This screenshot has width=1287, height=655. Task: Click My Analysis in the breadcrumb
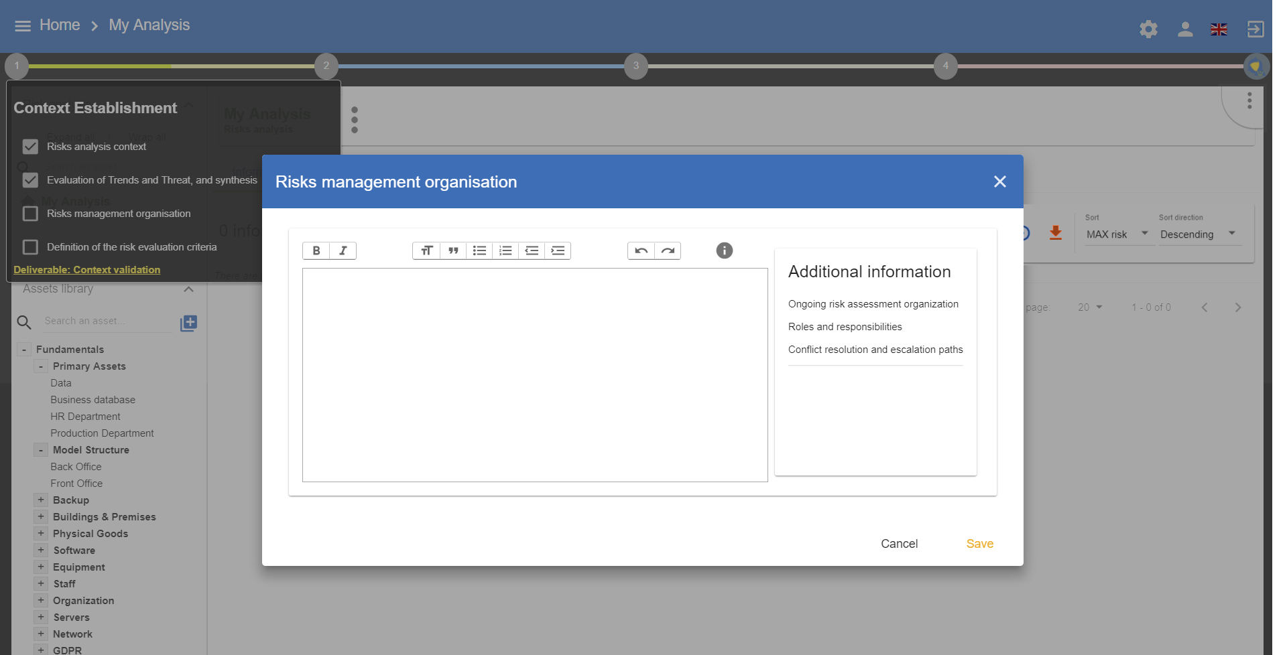(x=149, y=25)
